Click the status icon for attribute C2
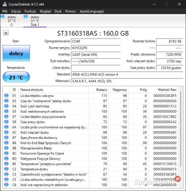This screenshot has height=191, width=186. (6, 169)
